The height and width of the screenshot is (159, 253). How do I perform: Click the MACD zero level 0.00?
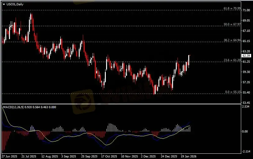pyautogui.click(x=245, y=132)
